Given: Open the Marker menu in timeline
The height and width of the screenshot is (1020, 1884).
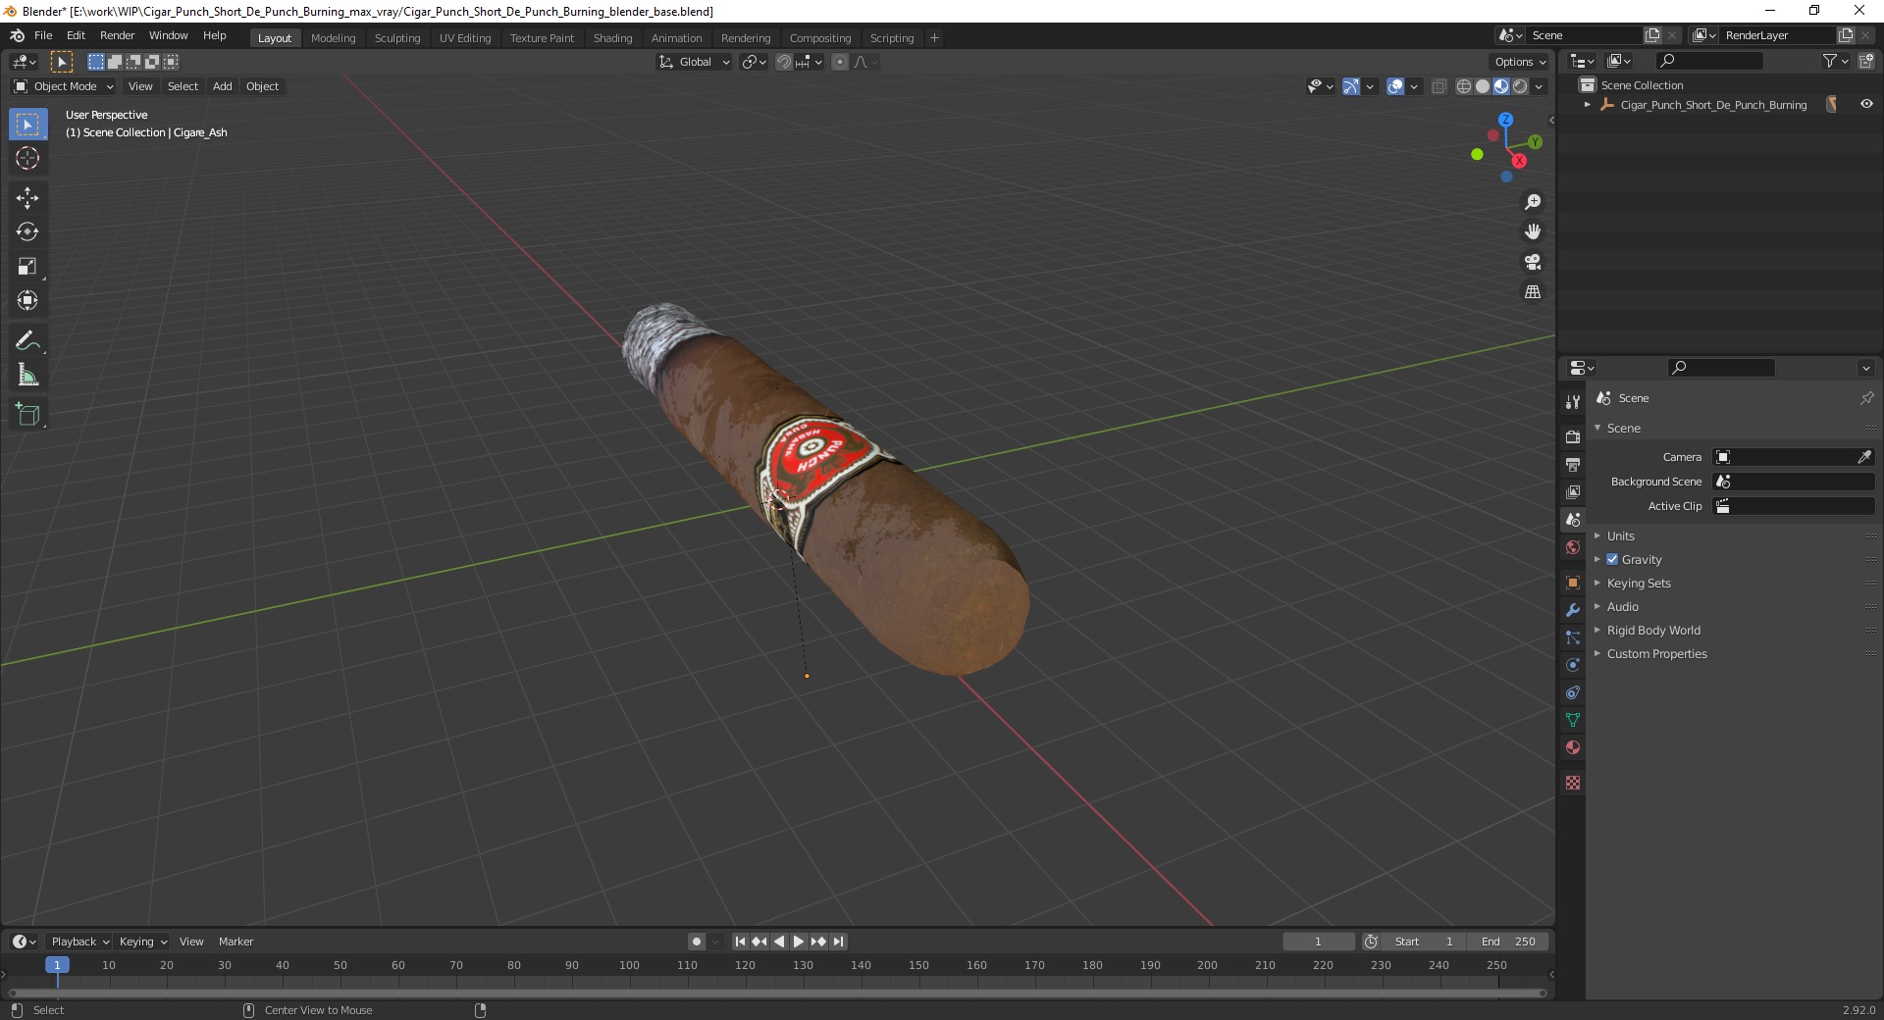Looking at the screenshot, I should pyautogui.click(x=235, y=942).
